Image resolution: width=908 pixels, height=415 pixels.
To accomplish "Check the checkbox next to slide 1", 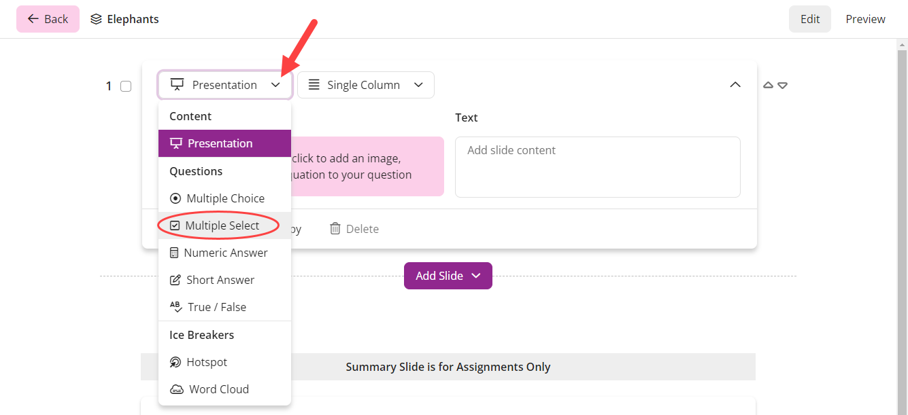I will (x=126, y=86).
